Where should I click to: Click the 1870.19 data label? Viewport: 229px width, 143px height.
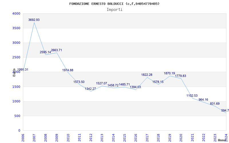169,73
